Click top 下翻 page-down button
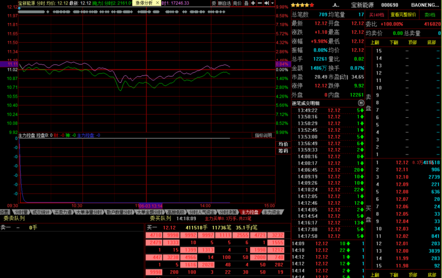The width and height of the screenshot is (442, 278). [x=394, y=42]
